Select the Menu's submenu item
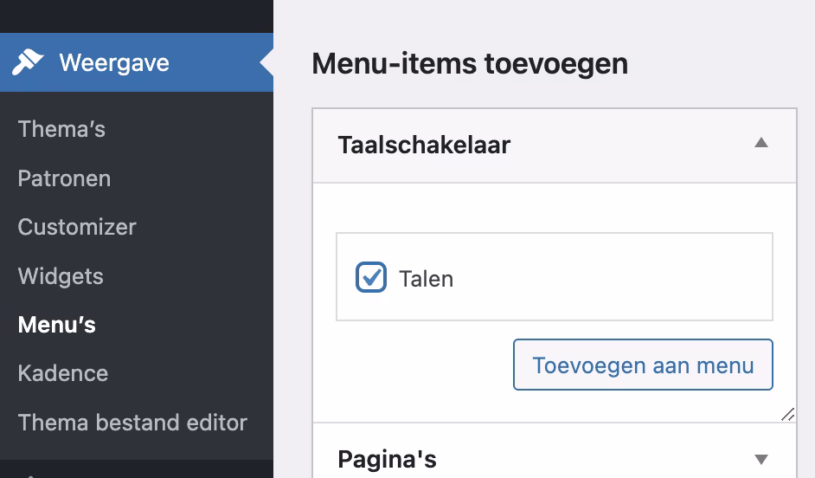 (57, 325)
